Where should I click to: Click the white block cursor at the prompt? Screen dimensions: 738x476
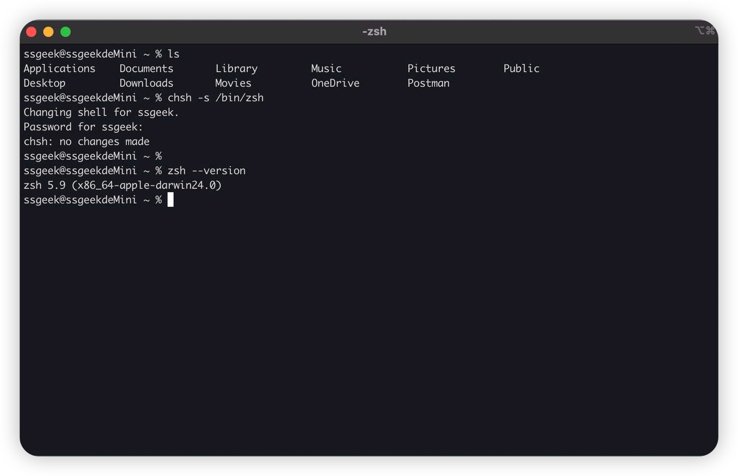tap(170, 200)
